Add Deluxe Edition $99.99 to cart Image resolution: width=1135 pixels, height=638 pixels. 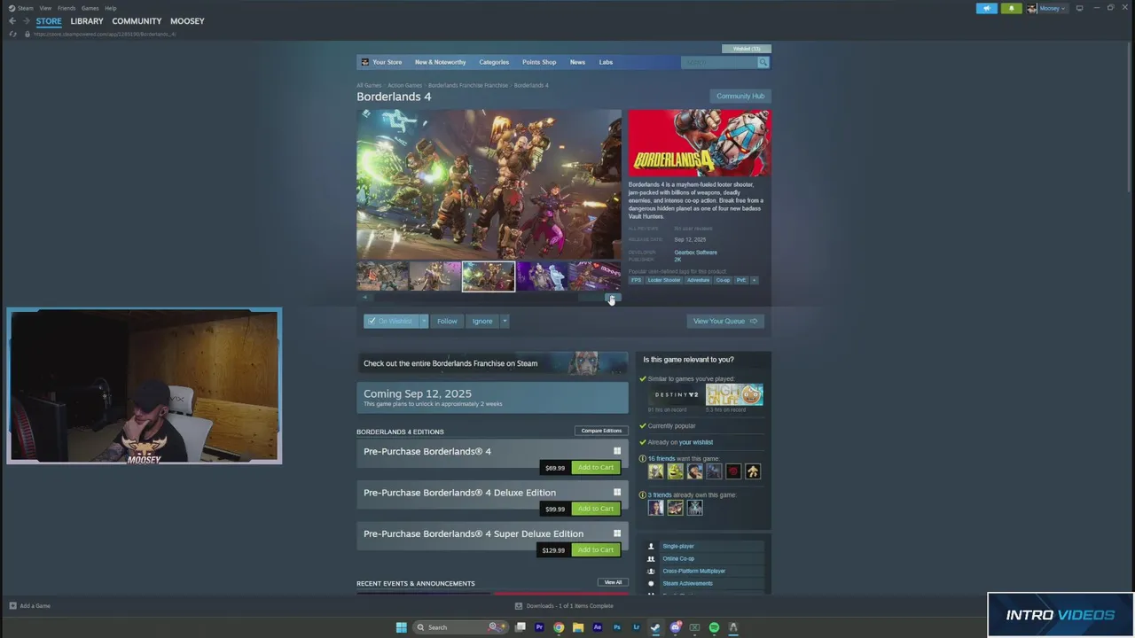tap(595, 509)
